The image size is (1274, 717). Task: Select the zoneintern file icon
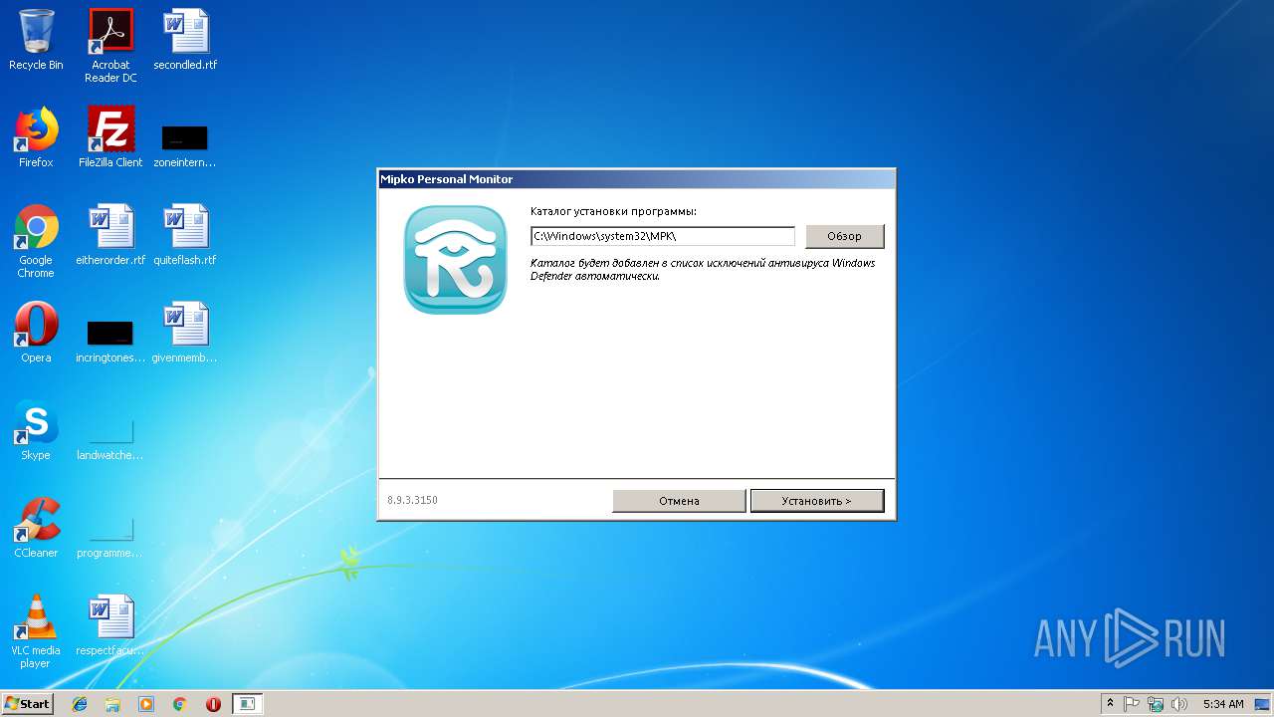[185, 145]
